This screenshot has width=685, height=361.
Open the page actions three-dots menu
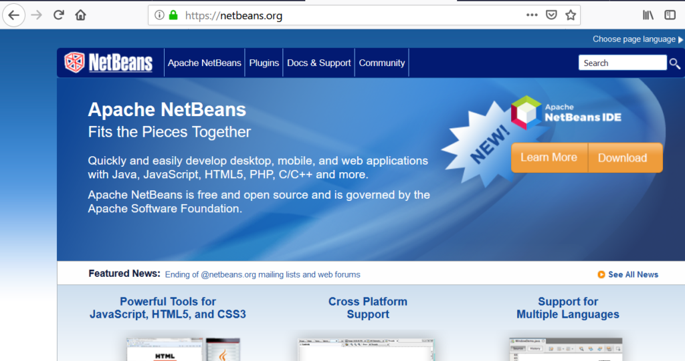532,15
